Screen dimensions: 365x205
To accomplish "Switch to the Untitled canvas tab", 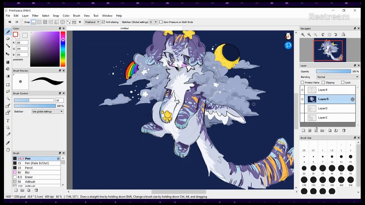I will click(x=125, y=28).
